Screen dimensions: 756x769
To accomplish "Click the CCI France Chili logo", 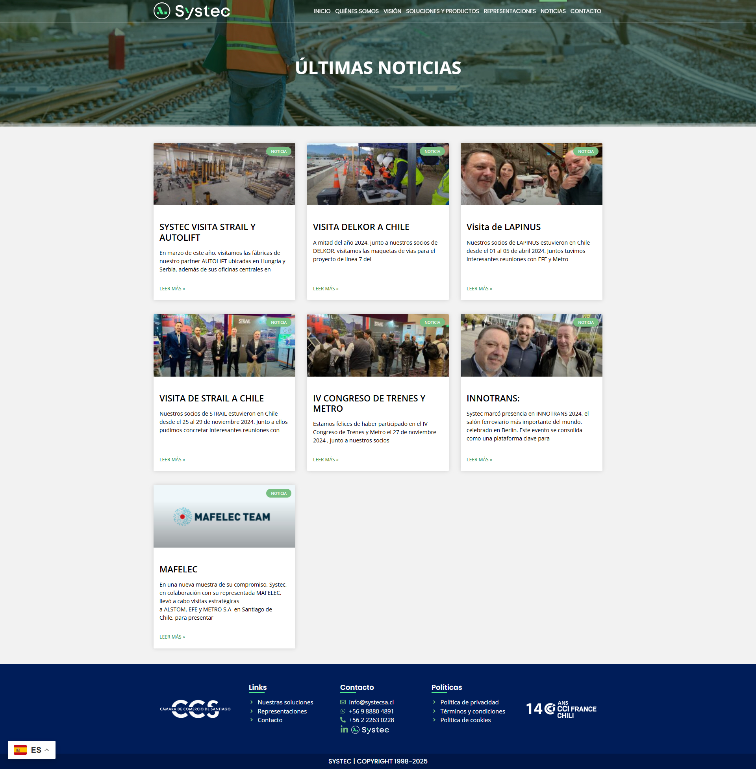I will [561, 709].
